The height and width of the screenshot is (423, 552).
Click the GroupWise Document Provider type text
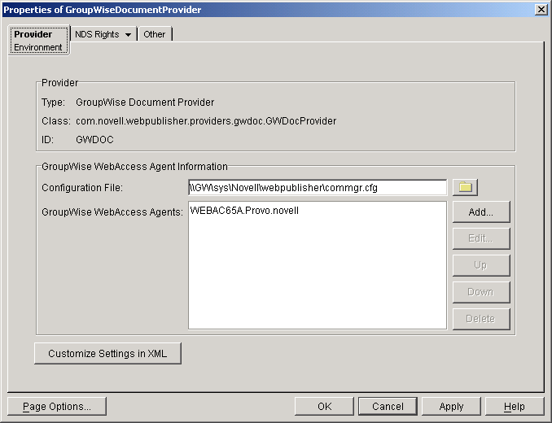[145, 102]
